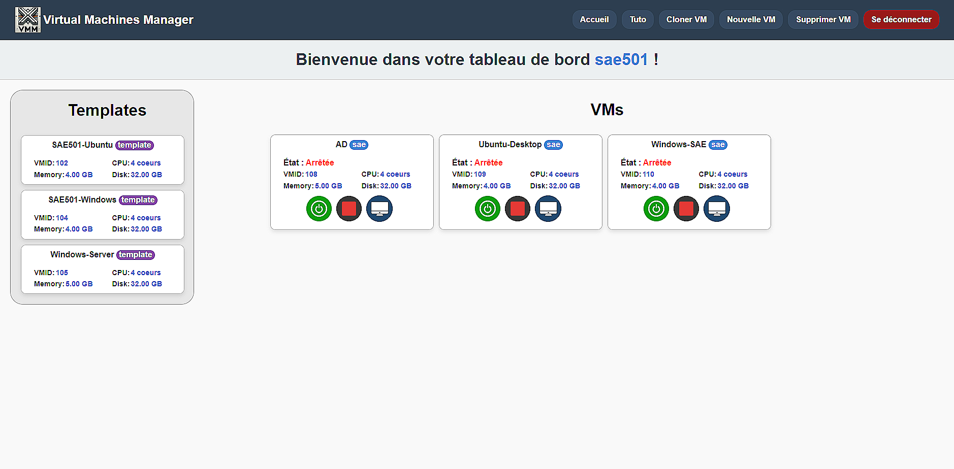Select the SAE501-Ubuntu template card
The width and height of the screenshot is (954, 469).
(103, 160)
